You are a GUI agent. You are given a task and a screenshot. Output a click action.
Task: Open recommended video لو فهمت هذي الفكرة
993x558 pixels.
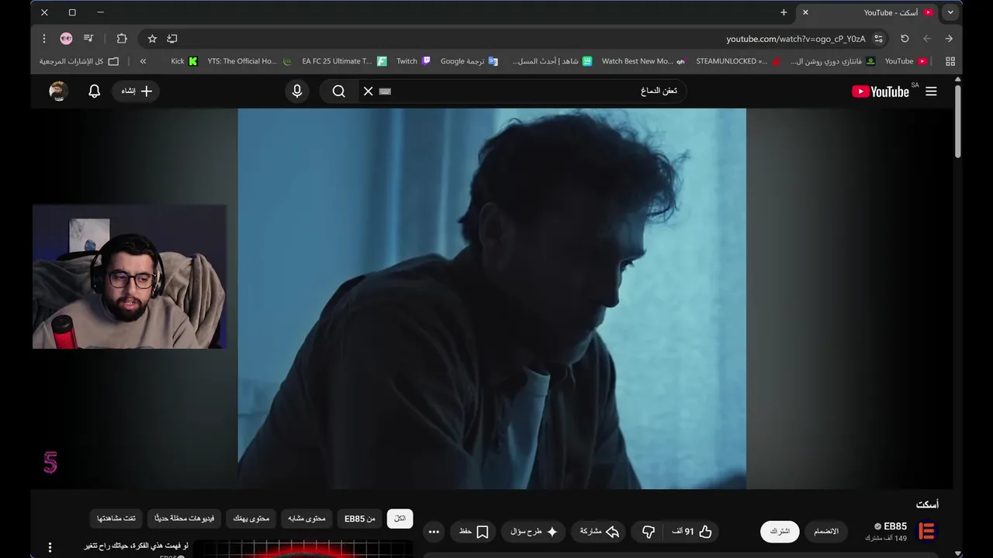(x=136, y=546)
